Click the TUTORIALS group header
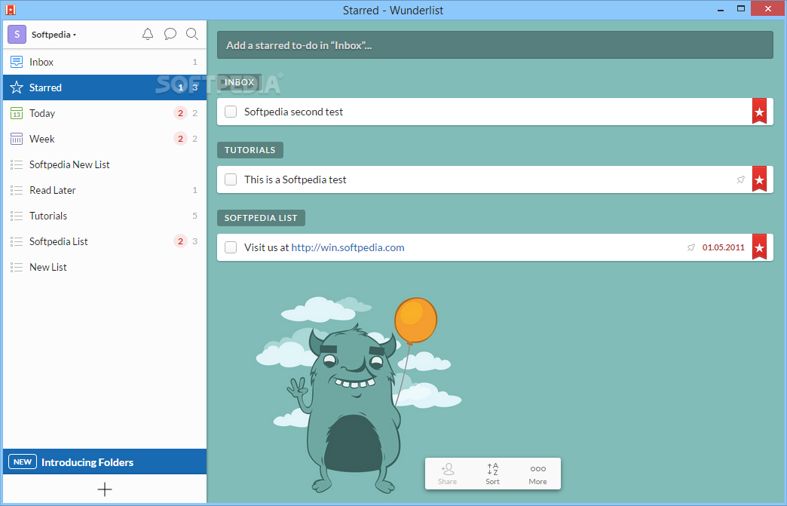The image size is (787, 506). pos(250,150)
